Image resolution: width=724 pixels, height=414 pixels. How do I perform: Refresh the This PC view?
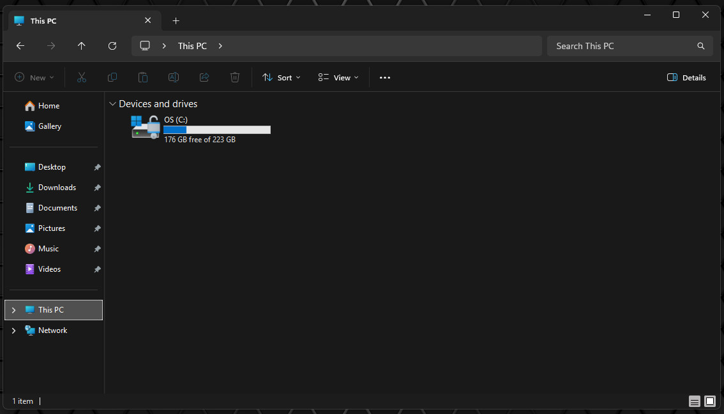click(112, 46)
